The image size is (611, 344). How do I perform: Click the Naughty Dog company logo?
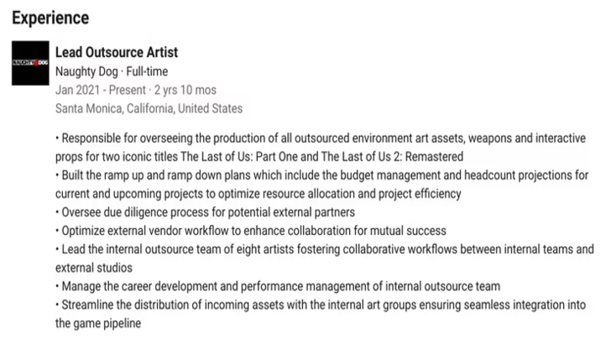tap(29, 64)
